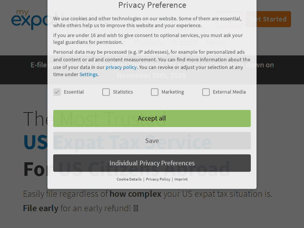Screen dimensions: 304x228
Task: Click the Privacy Policy link below the buttons
Action: click(158, 179)
